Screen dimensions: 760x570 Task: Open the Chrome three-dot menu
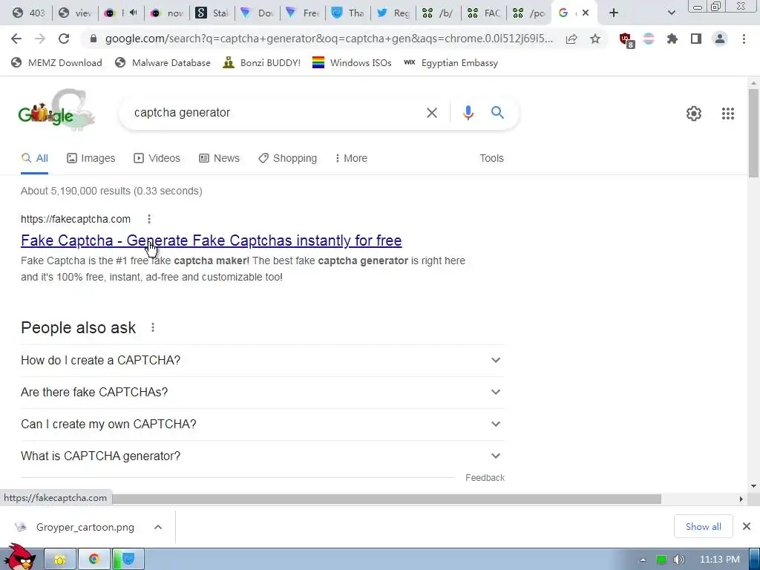pos(744,39)
